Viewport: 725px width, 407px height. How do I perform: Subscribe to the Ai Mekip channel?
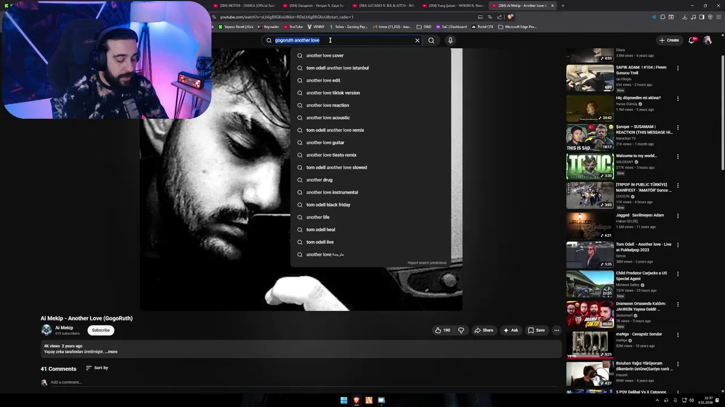click(101, 330)
